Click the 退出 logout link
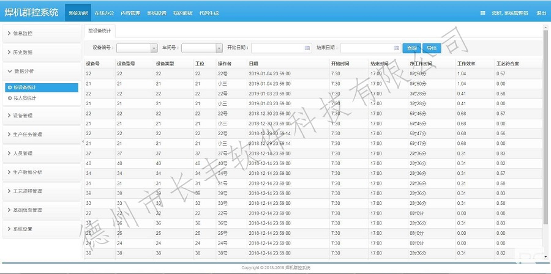Viewport: 551px width, 274px height. pos(541,12)
